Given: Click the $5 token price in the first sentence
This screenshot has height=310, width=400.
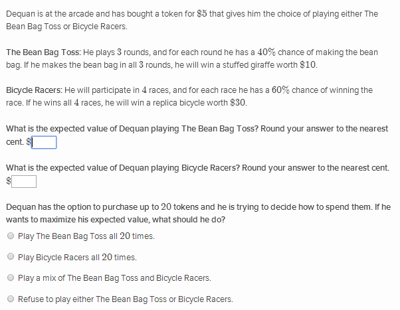Looking at the screenshot, I should pos(202,14).
